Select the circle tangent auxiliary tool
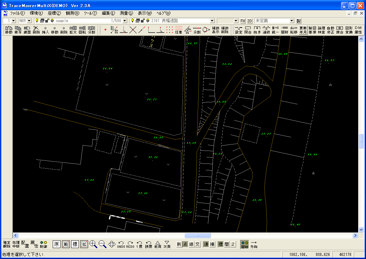Screen dimensions: 366x259 coord(206,30)
